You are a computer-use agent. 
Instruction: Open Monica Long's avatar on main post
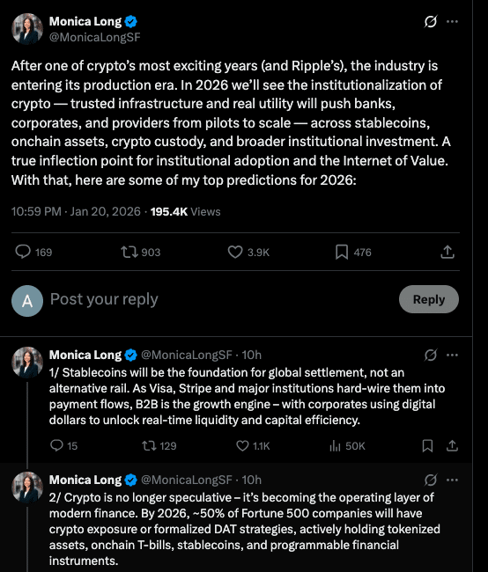27,29
